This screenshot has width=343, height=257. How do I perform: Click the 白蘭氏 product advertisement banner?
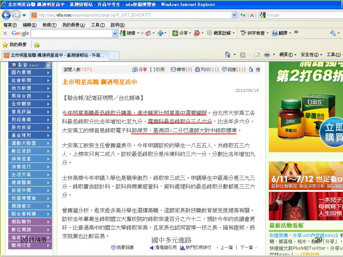pyautogui.click(x=306, y=107)
